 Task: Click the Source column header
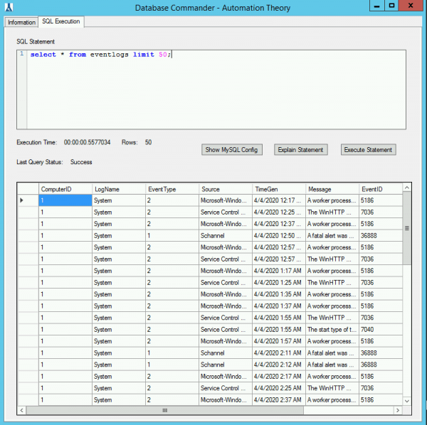coord(225,189)
